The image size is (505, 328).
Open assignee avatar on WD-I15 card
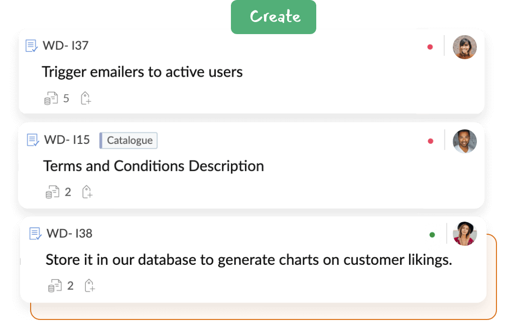coord(465,141)
